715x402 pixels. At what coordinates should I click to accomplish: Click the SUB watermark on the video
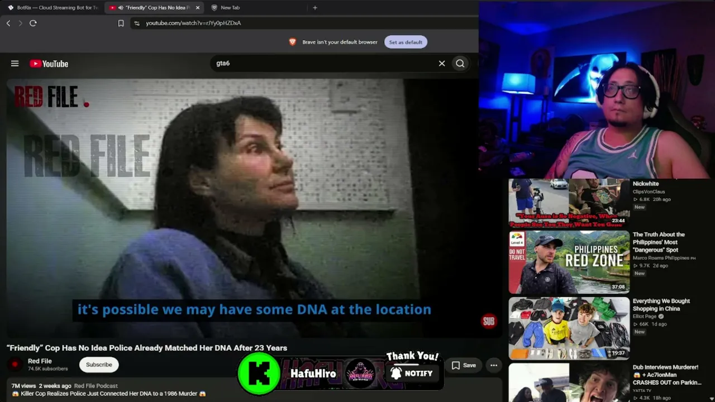pos(489,321)
